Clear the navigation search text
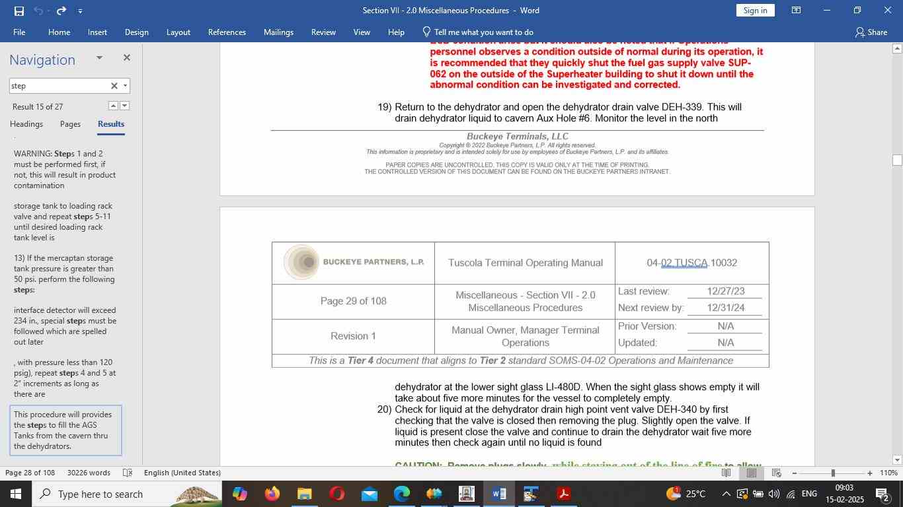Image resolution: width=903 pixels, height=507 pixels. [x=114, y=86]
